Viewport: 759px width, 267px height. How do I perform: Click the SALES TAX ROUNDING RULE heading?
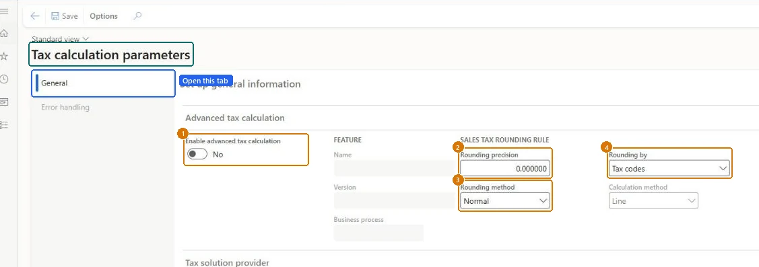[x=504, y=140]
